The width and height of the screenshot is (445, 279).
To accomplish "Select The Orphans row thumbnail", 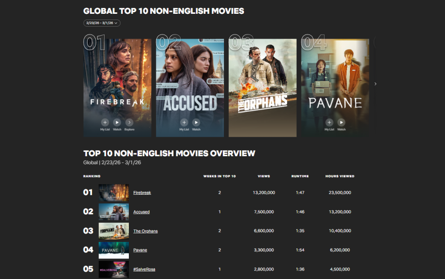I will coord(114,231).
